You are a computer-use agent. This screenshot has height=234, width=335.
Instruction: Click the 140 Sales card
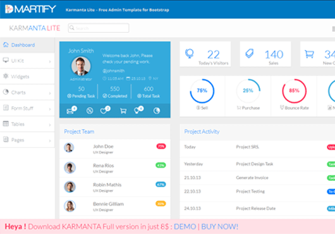coord(265,54)
